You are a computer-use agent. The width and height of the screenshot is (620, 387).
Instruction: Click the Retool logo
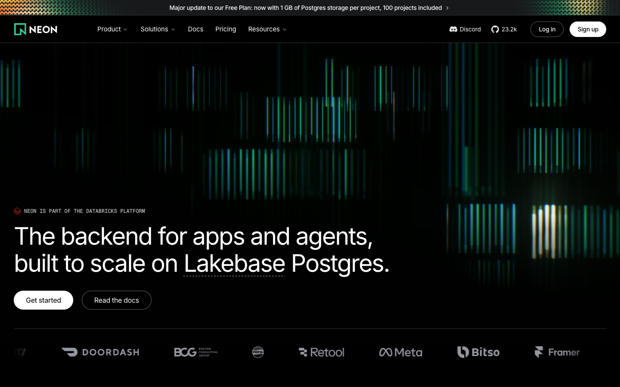coord(322,352)
